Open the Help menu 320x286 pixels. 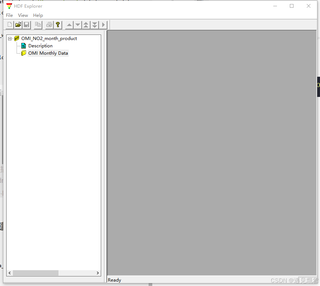click(x=38, y=15)
